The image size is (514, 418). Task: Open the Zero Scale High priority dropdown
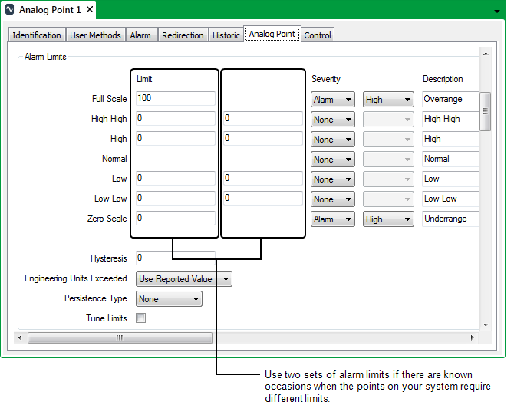[388, 219]
